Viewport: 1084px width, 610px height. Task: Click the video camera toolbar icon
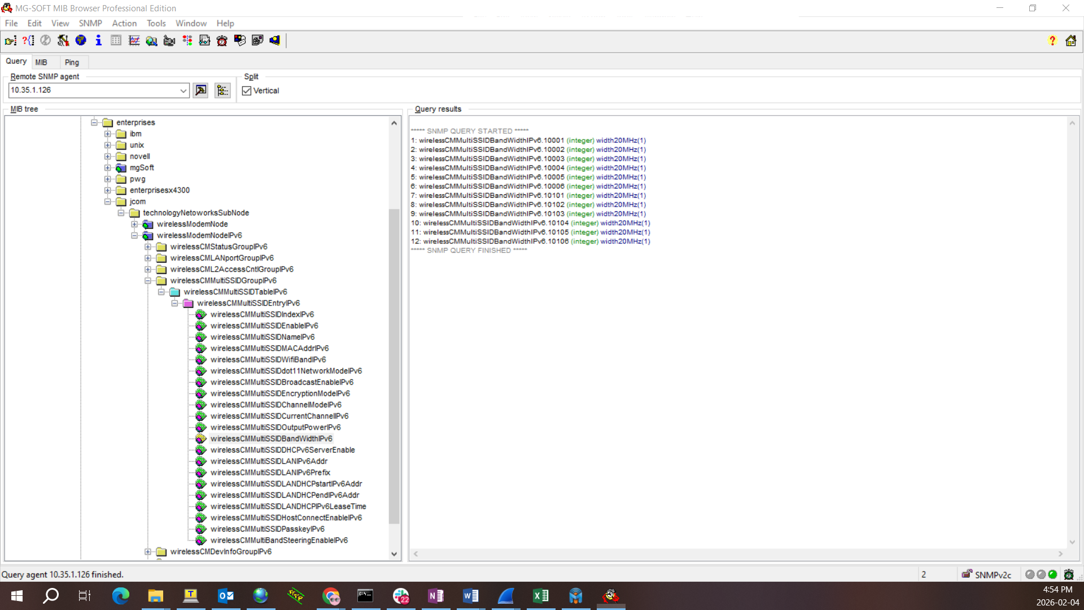(x=169, y=41)
